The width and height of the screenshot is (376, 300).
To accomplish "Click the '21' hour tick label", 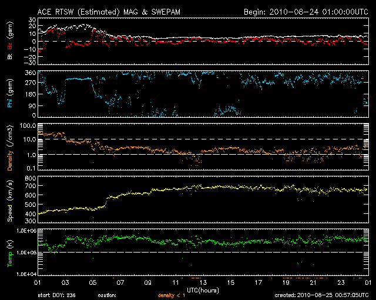I will [x=313, y=282].
